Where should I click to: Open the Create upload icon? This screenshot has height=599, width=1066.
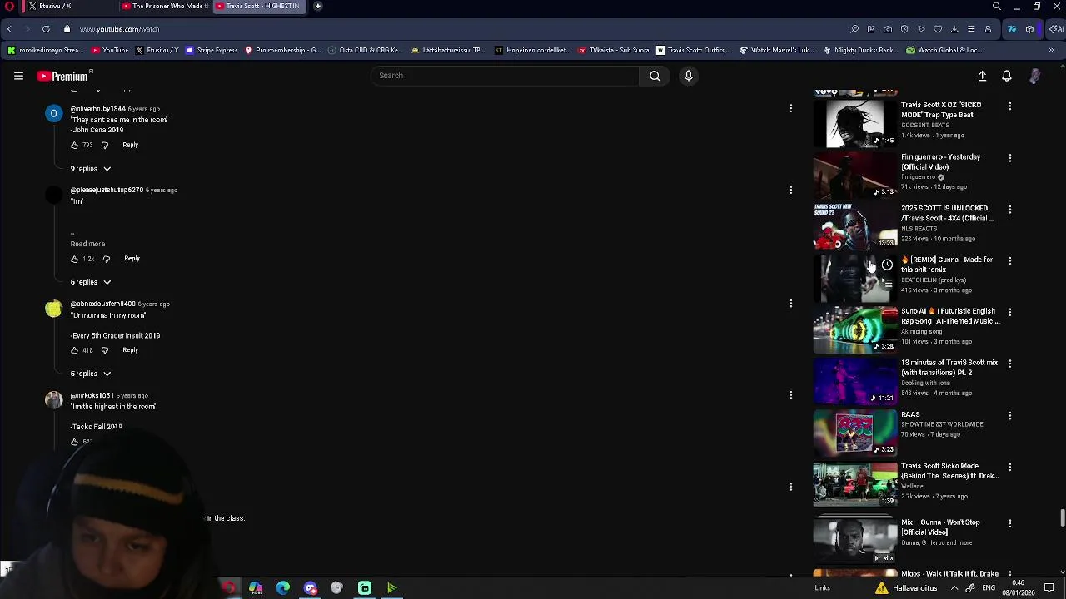click(x=982, y=76)
